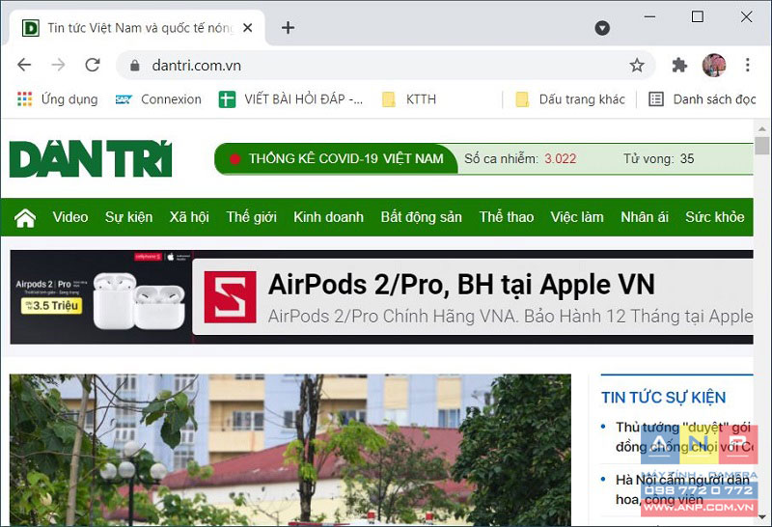Screen dimensions: 772x527
Task: Expand the Dấu trang khác folder
Action: point(569,99)
